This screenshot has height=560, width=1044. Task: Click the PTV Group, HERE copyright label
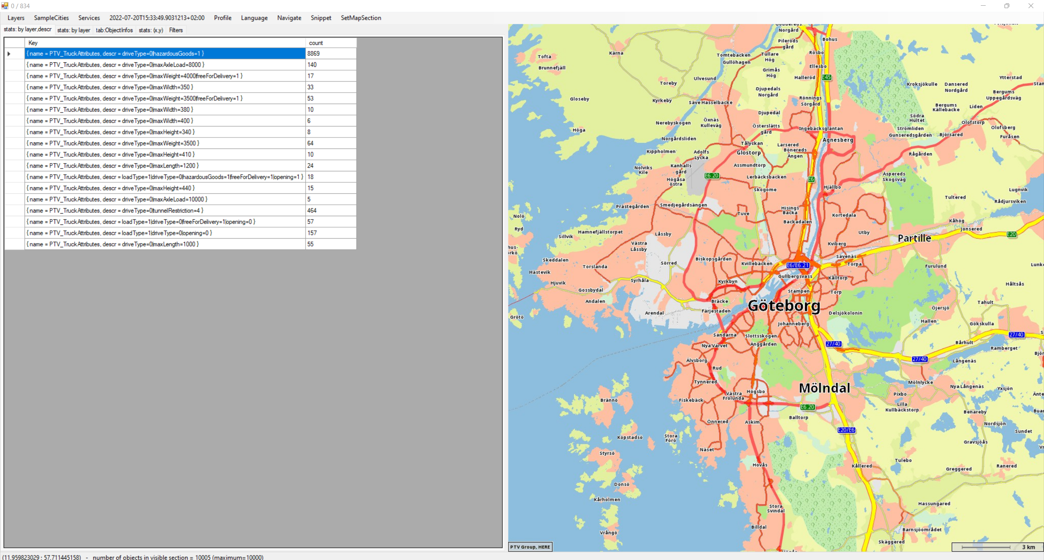pos(530,547)
